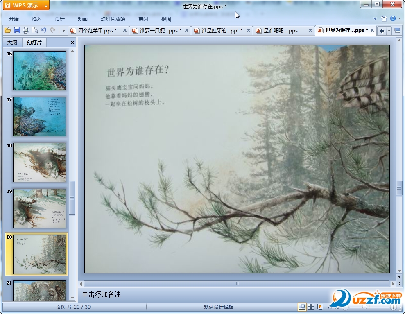Viewport: 405px width, 314px height.
Task: Open the 审阅 ribbon tab
Action: click(x=143, y=19)
